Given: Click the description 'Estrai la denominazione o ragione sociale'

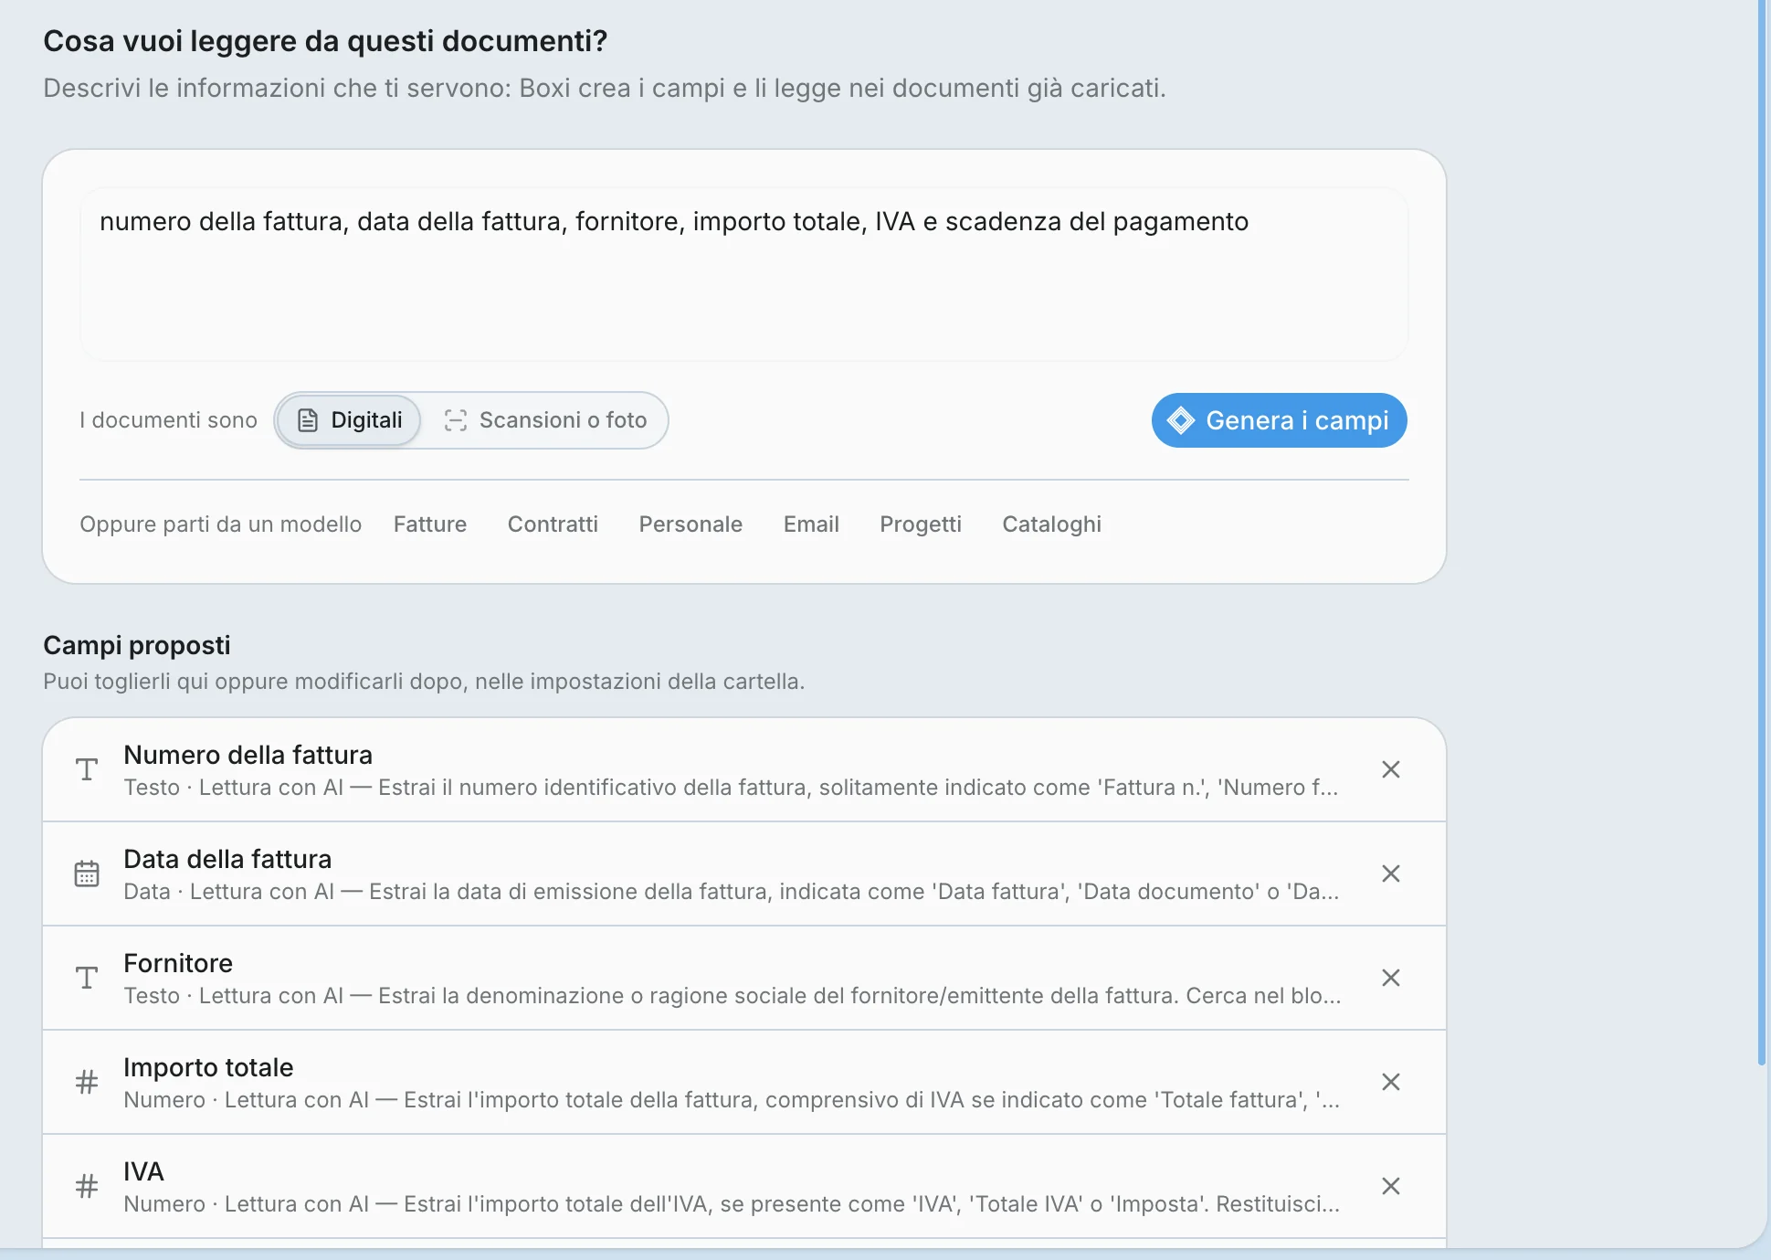Looking at the screenshot, I should (x=592, y=996).
